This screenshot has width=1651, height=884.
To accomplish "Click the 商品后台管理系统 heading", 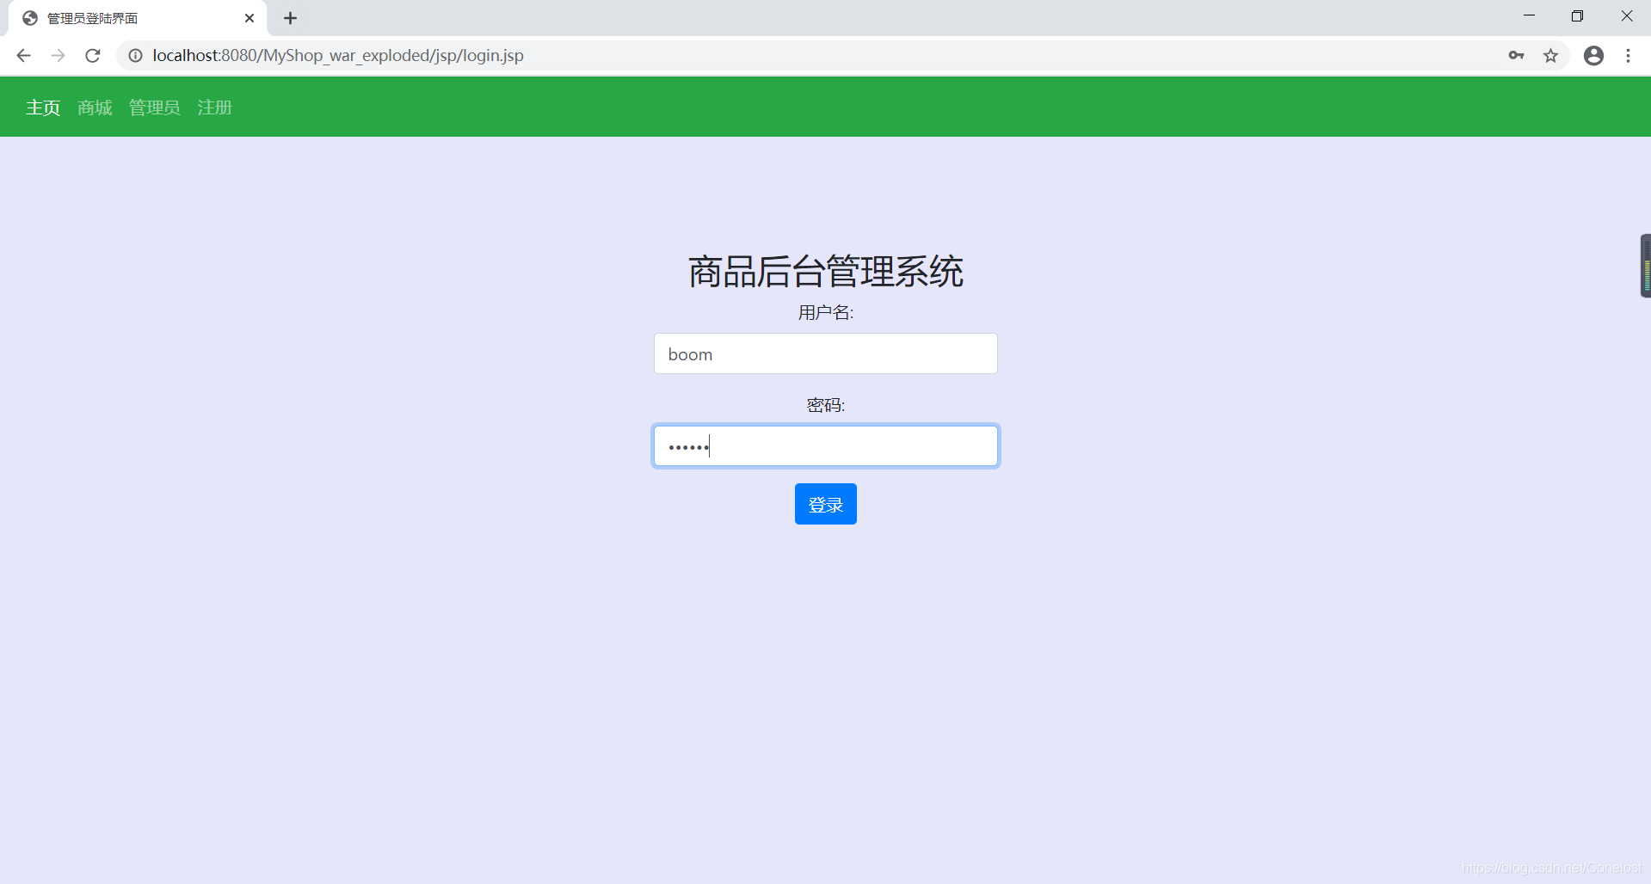I will pyautogui.click(x=826, y=272).
